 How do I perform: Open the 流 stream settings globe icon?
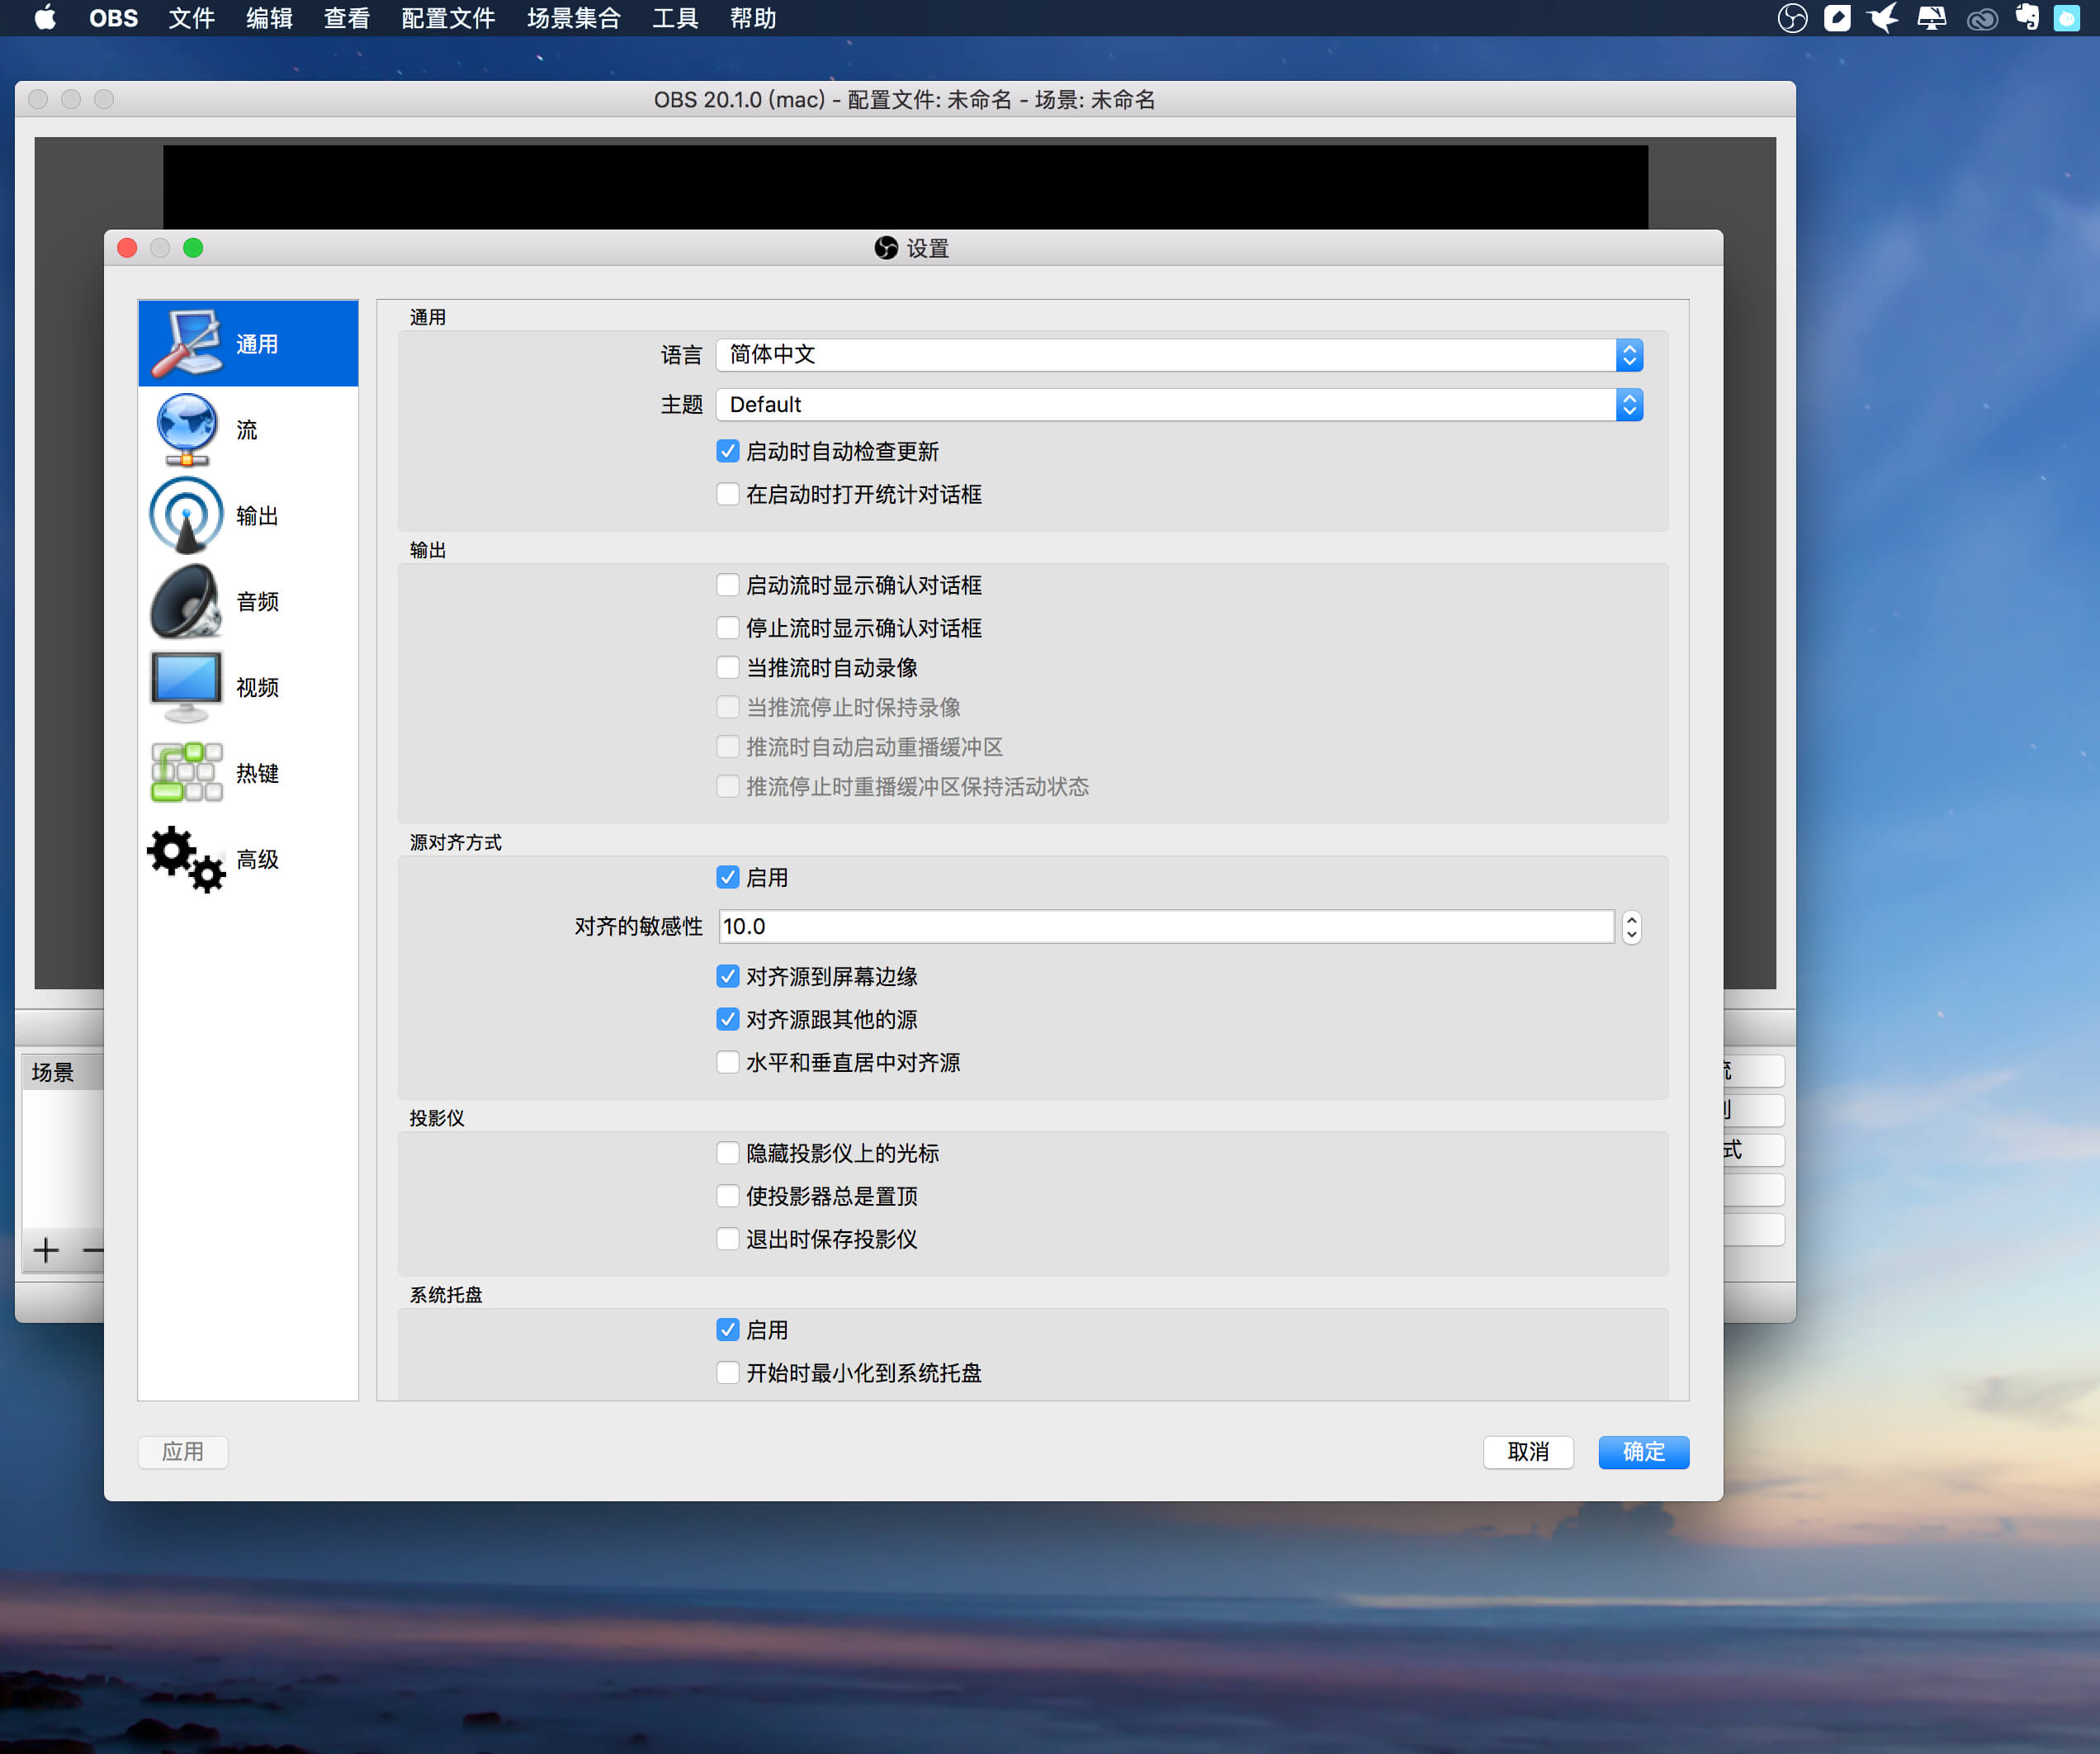[187, 429]
